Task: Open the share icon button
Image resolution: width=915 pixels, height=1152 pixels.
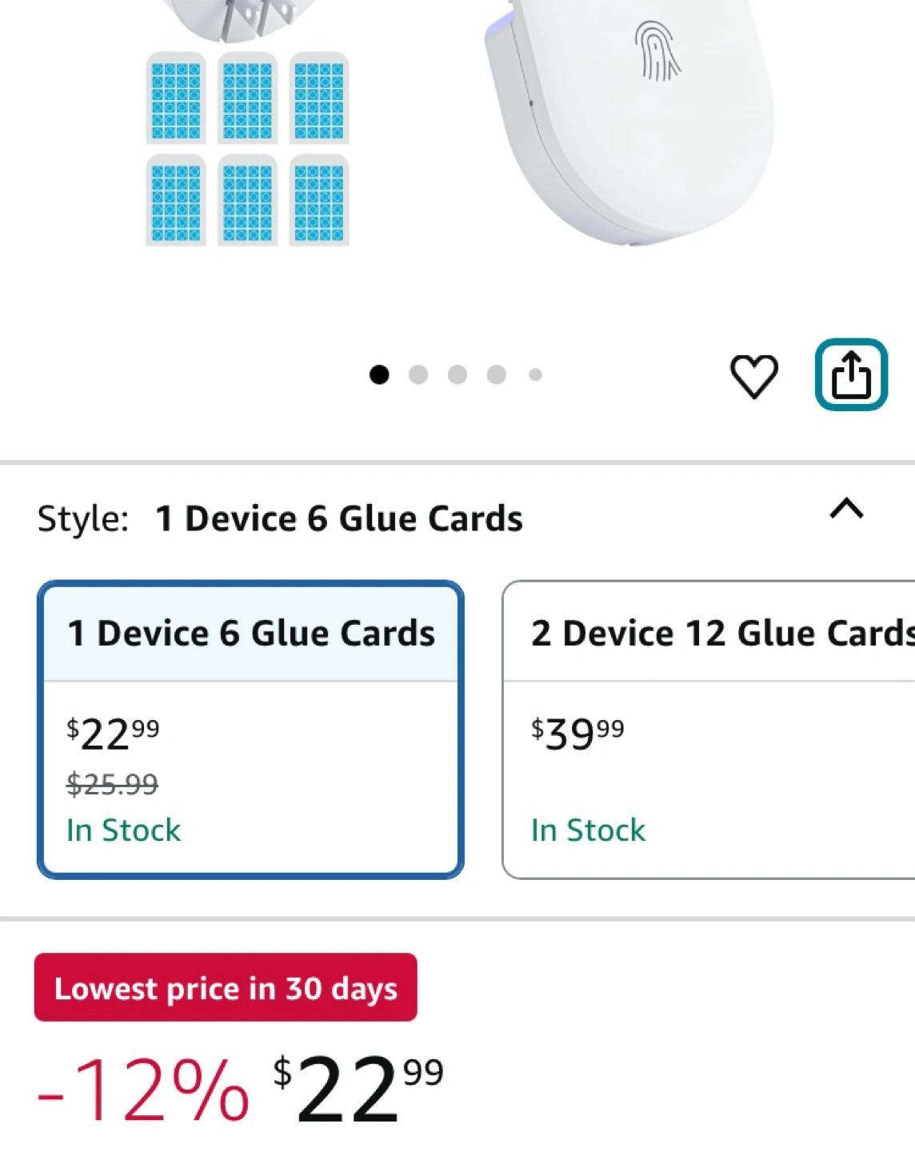Action: point(850,374)
